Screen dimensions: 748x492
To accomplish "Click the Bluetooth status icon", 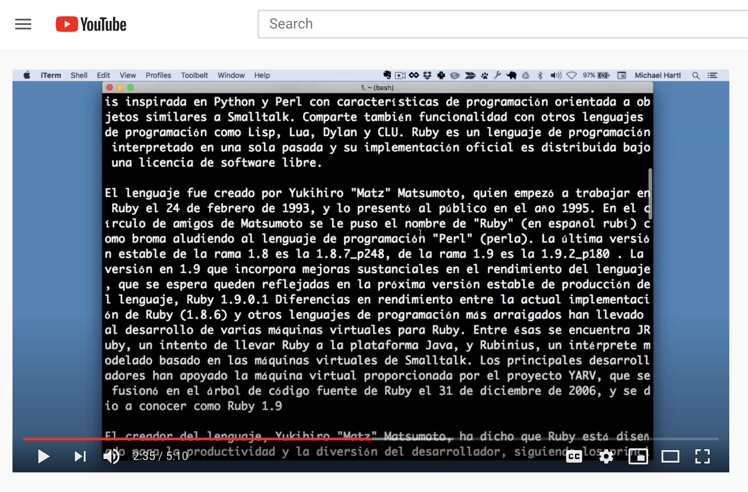I will (x=540, y=75).
